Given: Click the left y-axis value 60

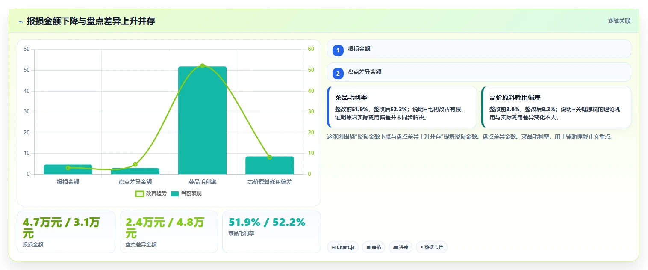Looking at the screenshot, I should pos(27,49).
